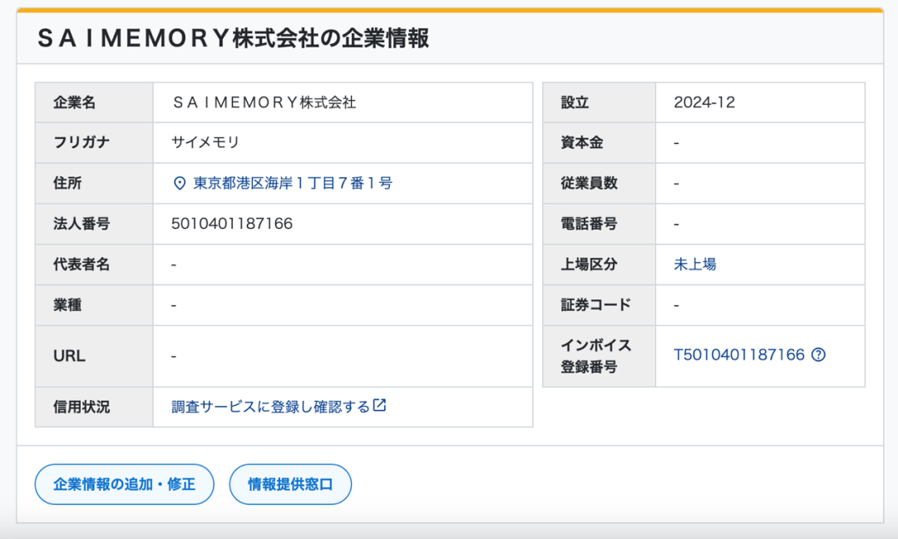Click the page heading ＳＡＩＭＥＭＯＲＹ株式会社の企業情報
Viewport: 898px width, 539px height.
(234, 38)
